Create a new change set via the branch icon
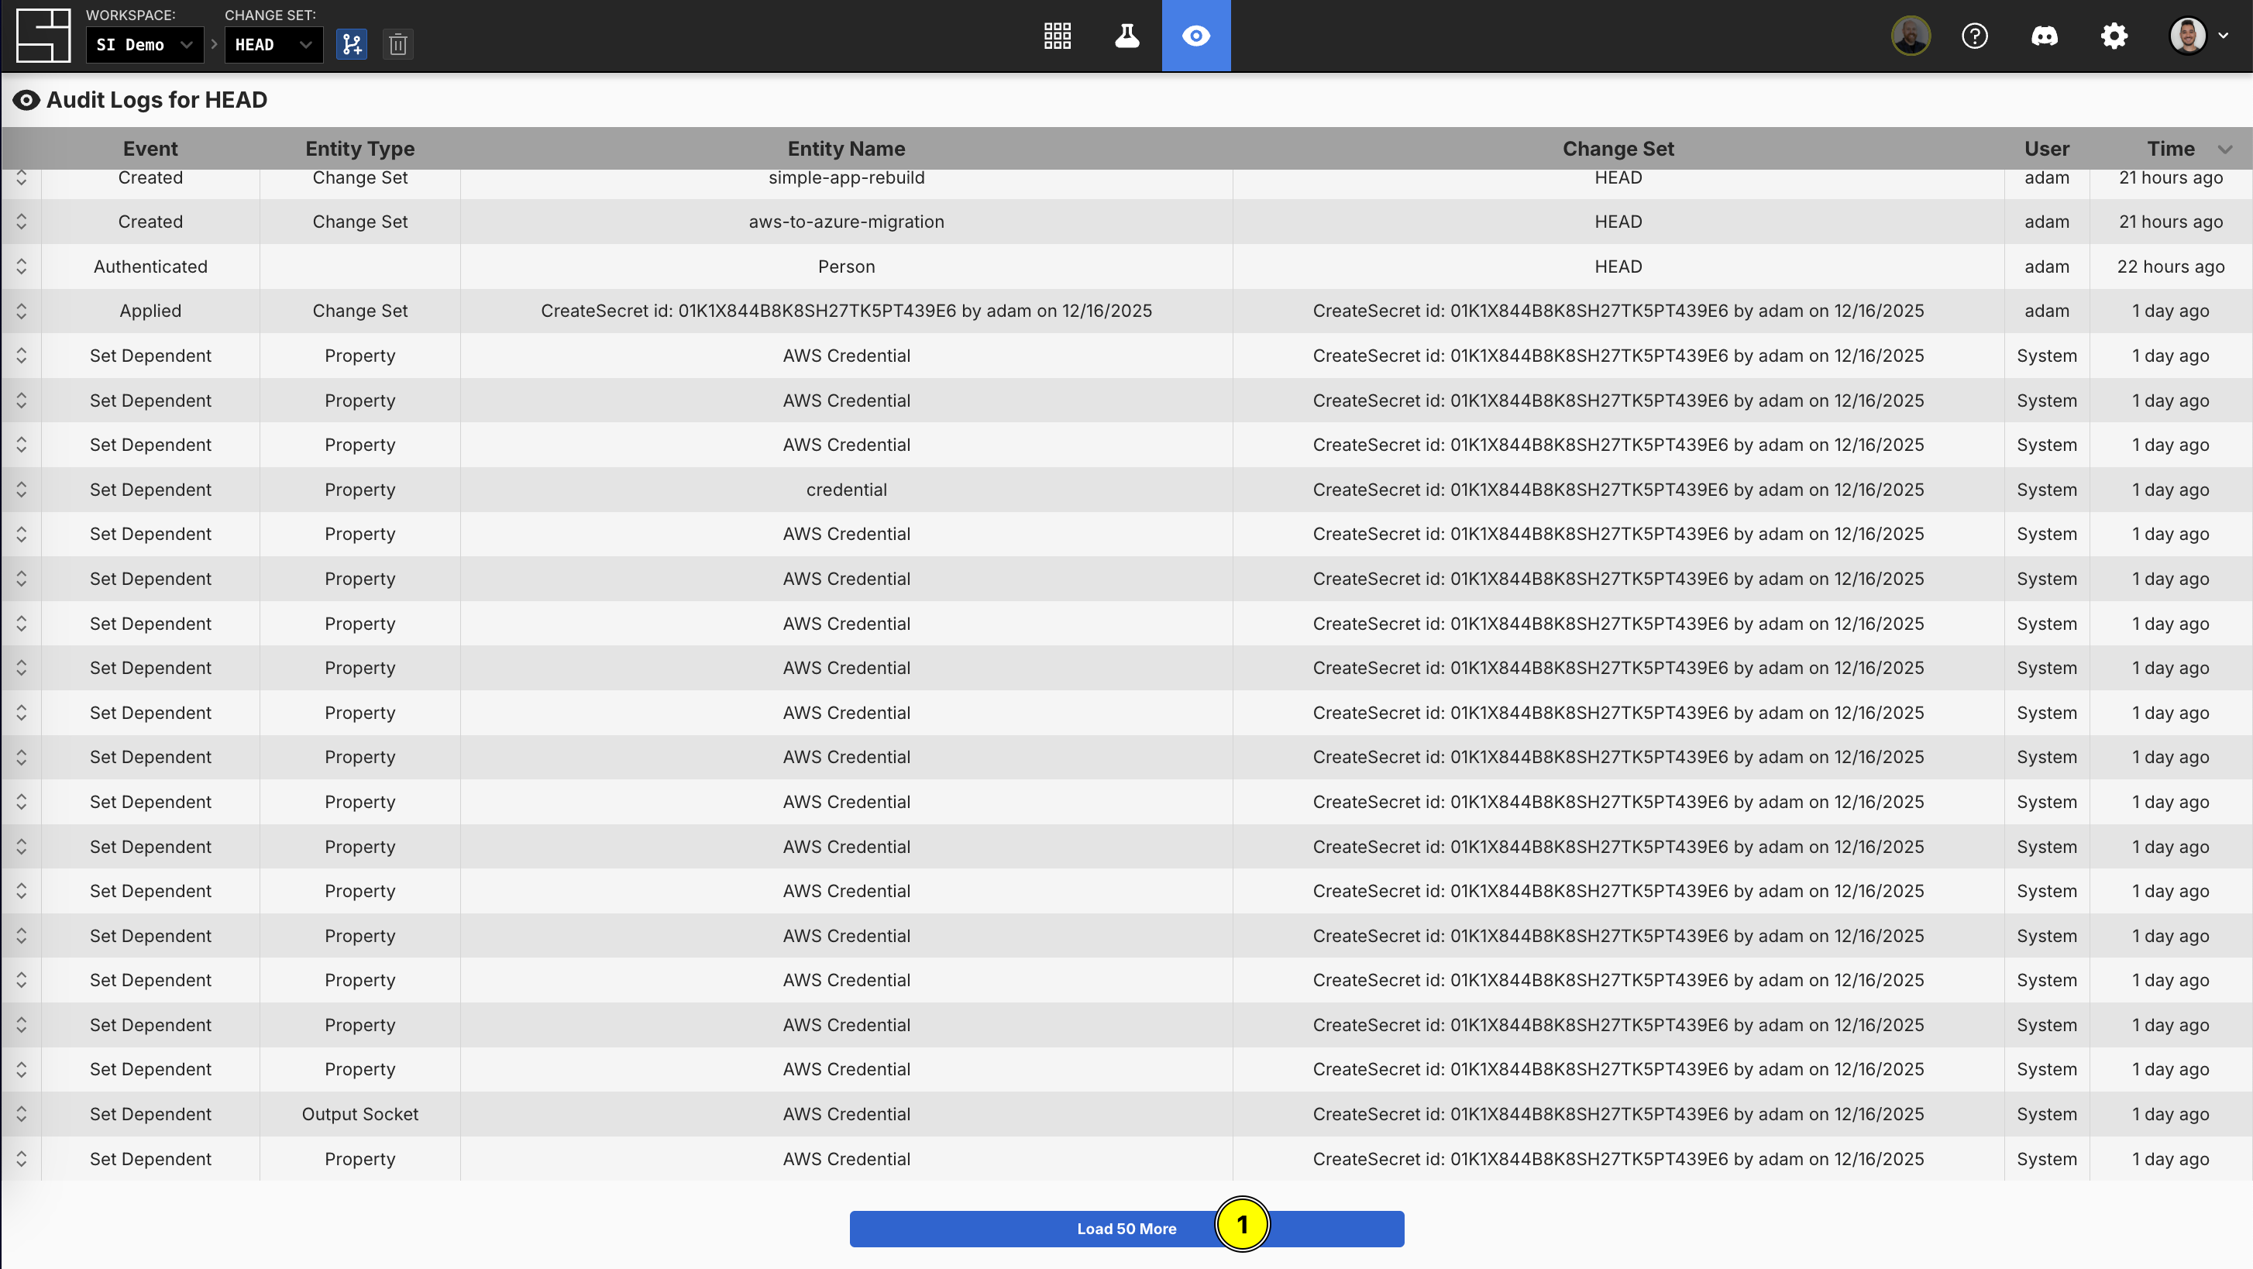 (x=352, y=45)
